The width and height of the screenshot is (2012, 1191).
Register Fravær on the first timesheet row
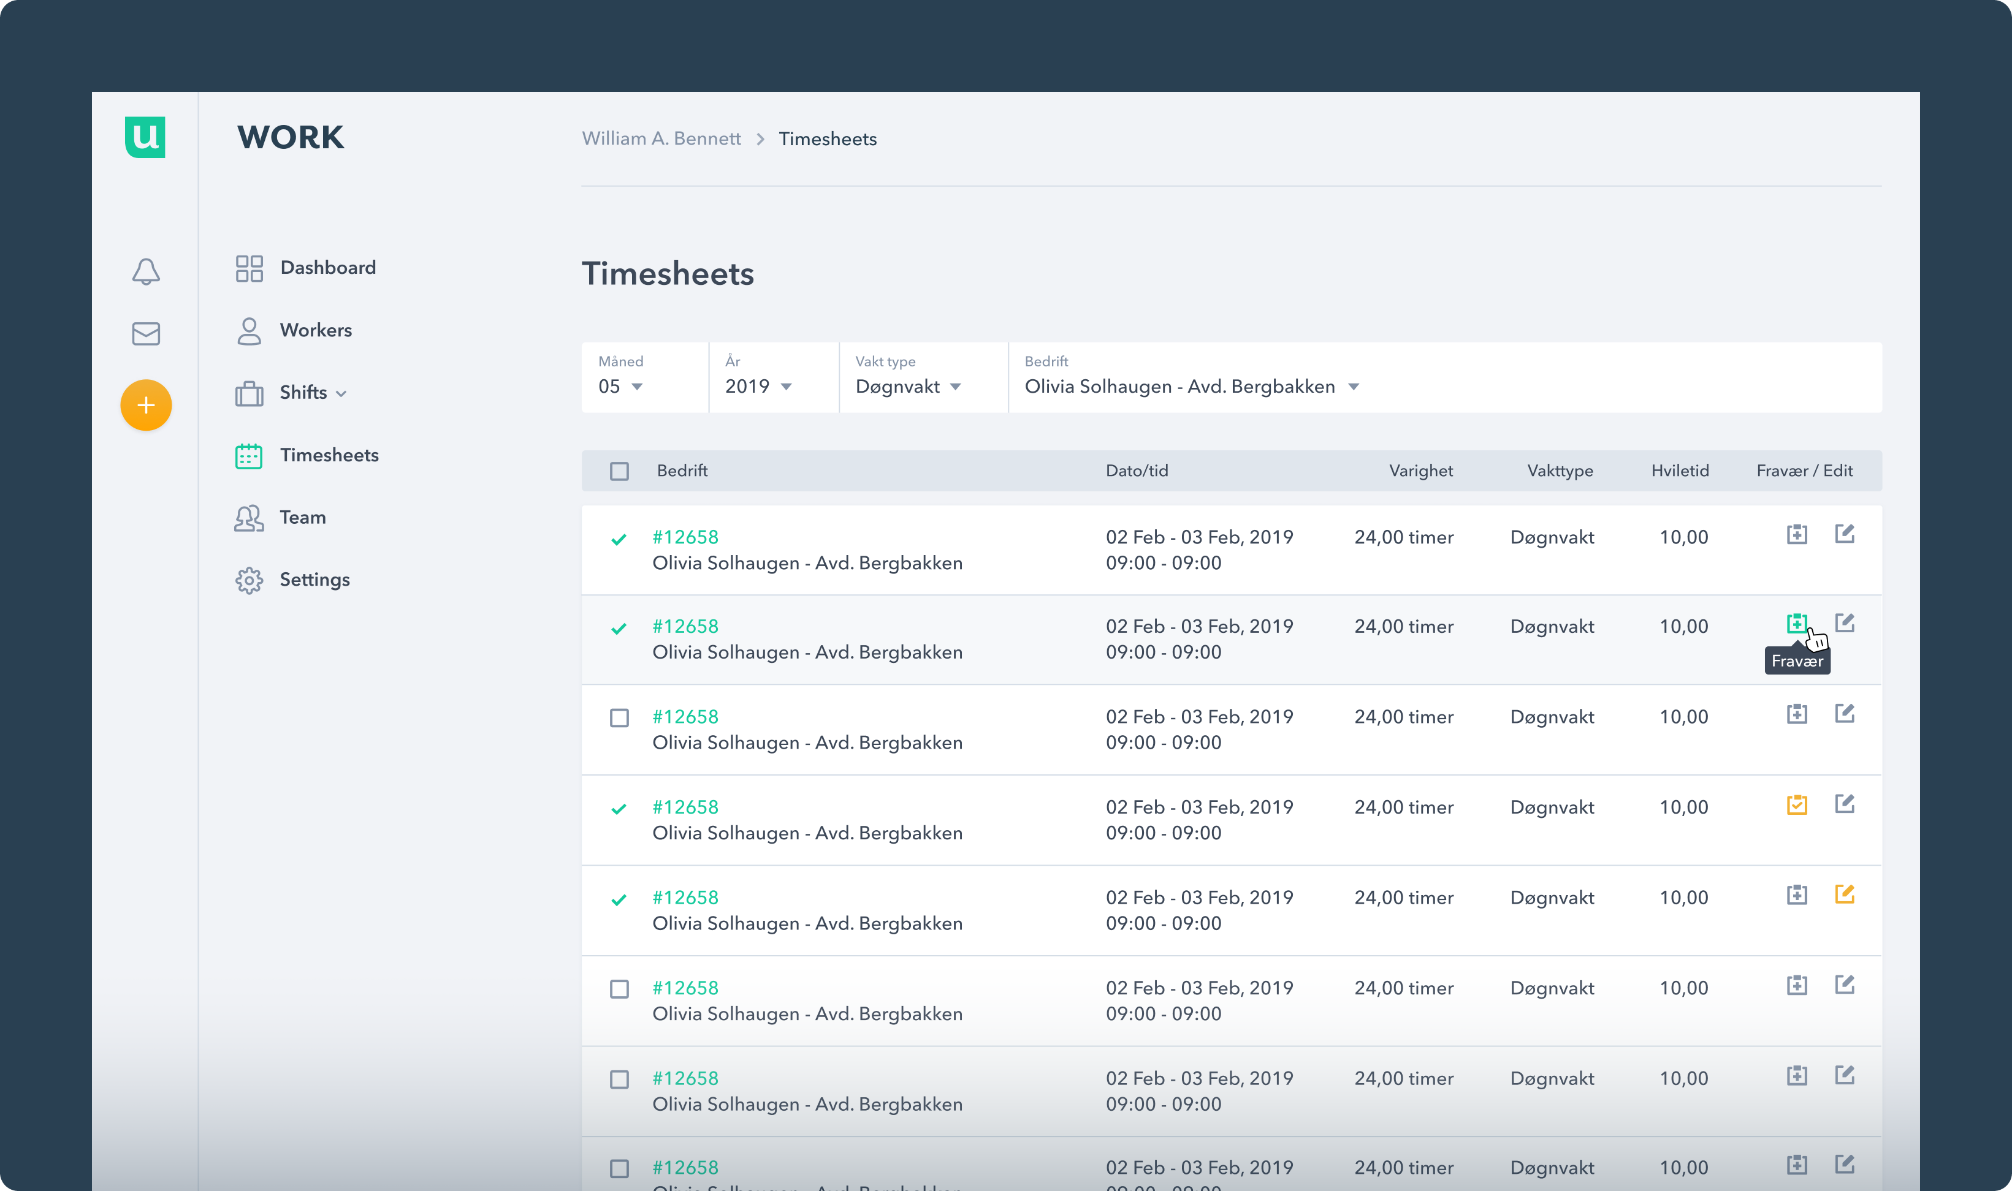tap(1797, 534)
